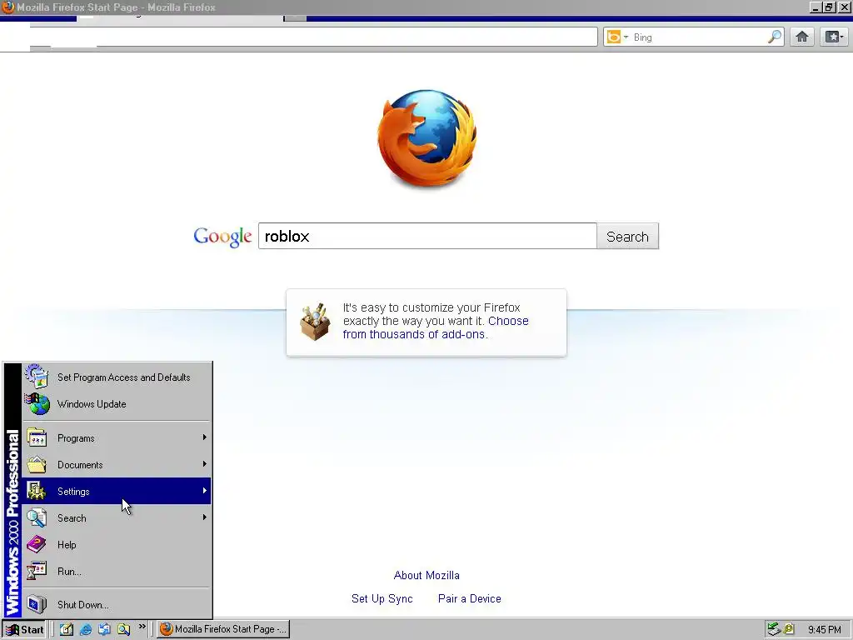Expand the Programs submenu arrow
853x640 pixels.
click(x=205, y=437)
